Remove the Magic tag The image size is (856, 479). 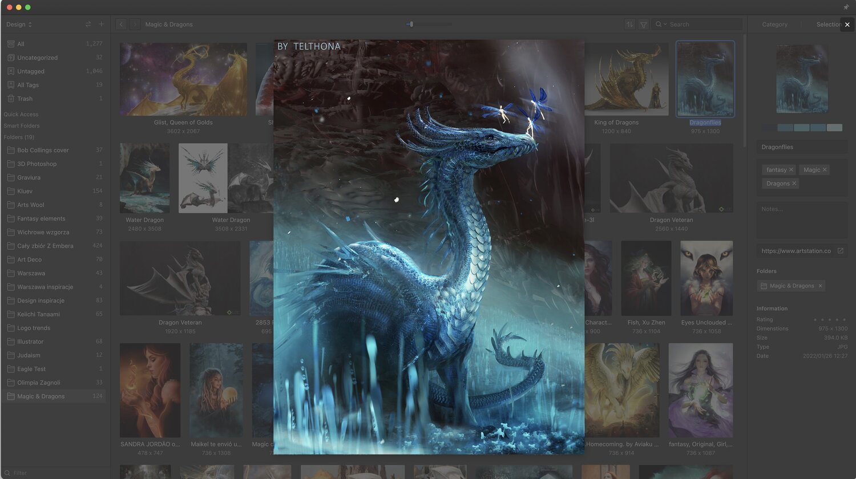point(825,170)
